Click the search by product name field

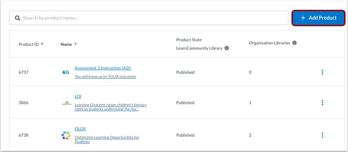(x=151, y=18)
